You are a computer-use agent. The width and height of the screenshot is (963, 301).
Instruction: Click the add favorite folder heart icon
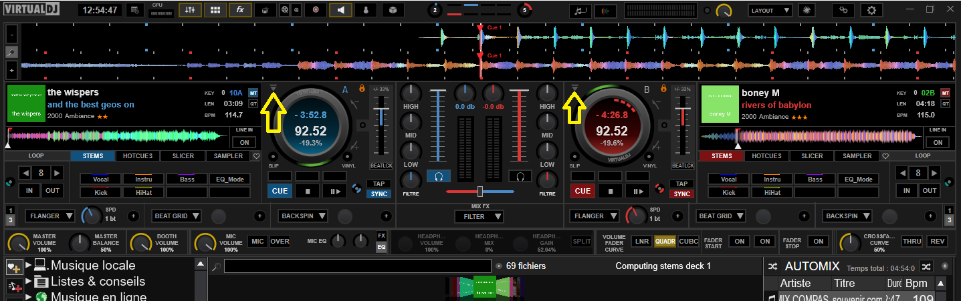14,266
